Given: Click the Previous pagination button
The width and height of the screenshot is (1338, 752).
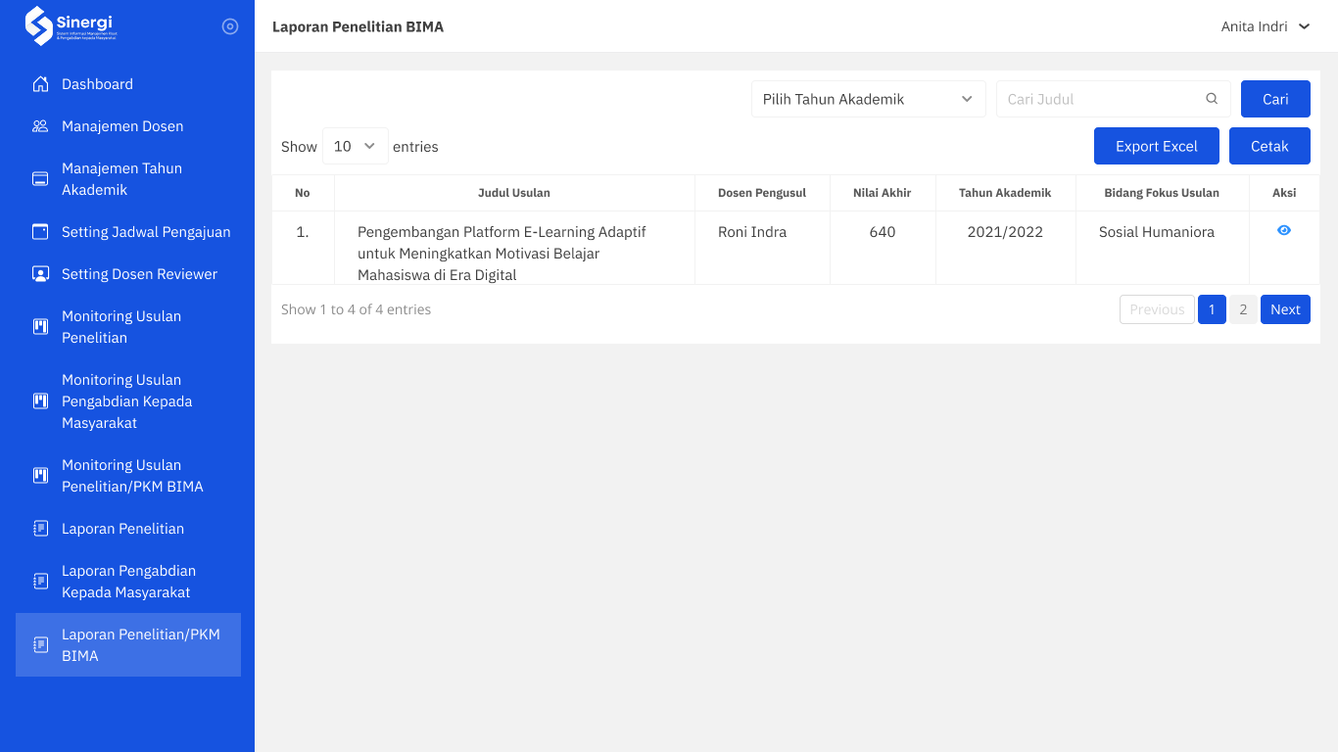Looking at the screenshot, I should (1157, 309).
